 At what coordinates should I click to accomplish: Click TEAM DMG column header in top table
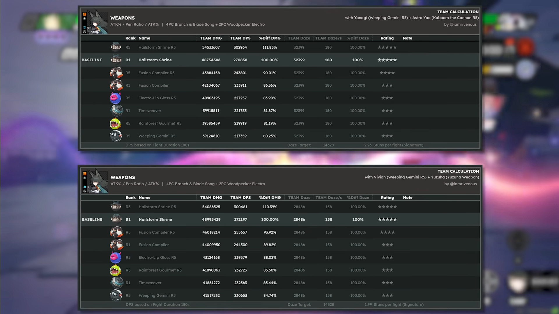tap(211, 38)
